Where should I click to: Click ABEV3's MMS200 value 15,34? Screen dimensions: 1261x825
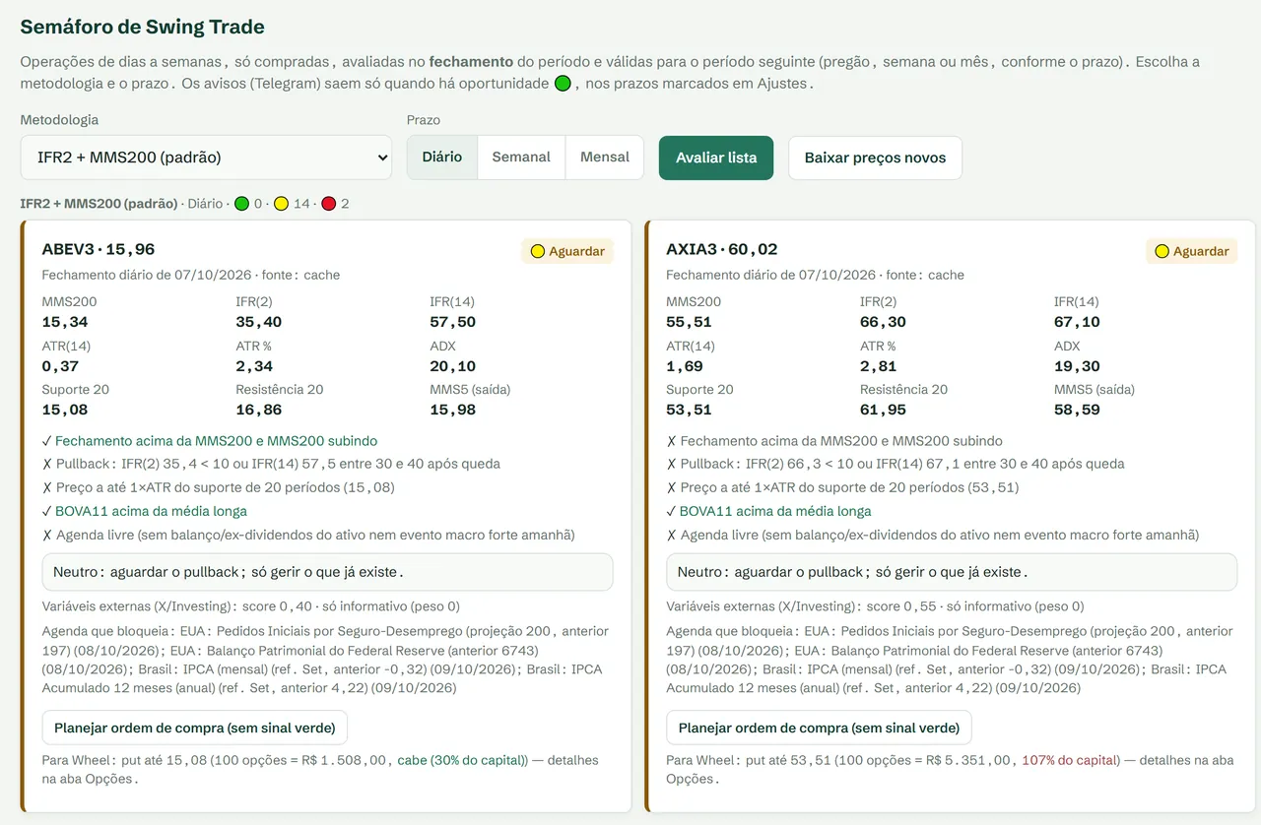point(65,322)
